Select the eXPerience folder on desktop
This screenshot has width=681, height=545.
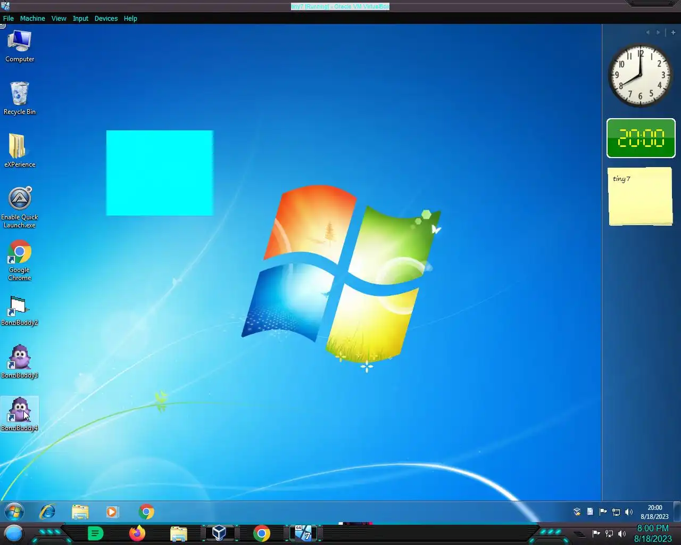20,151
